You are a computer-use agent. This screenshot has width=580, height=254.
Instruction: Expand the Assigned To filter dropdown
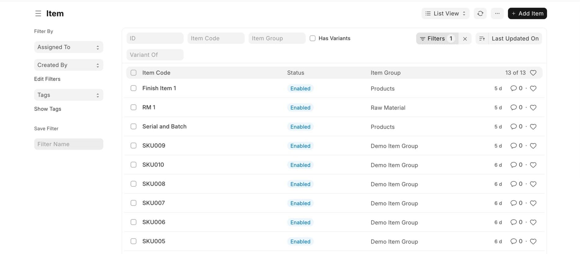68,47
